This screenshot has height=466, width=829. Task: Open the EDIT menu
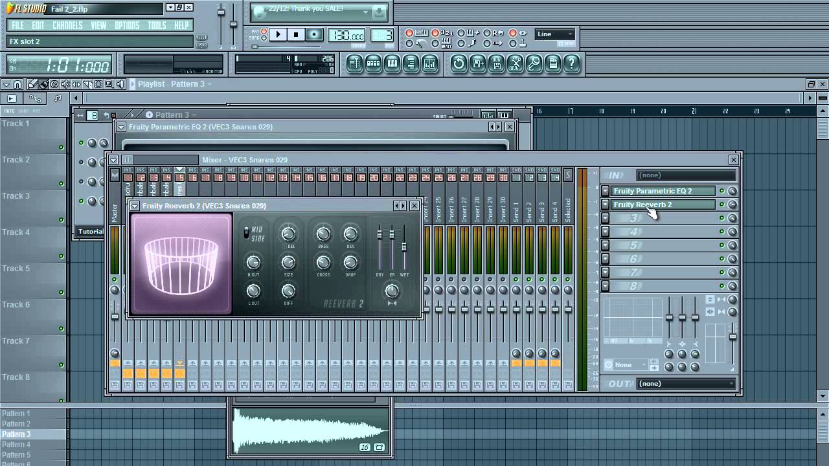tap(38, 25)
